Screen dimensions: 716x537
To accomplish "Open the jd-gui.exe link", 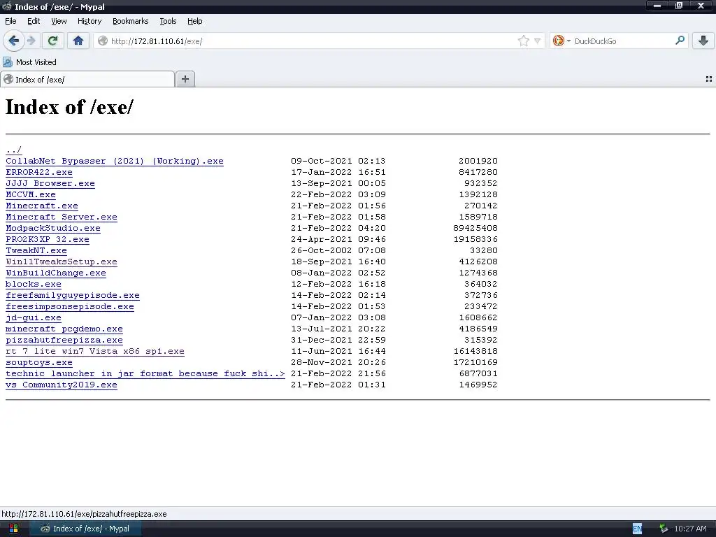I will tap(34, 318).
